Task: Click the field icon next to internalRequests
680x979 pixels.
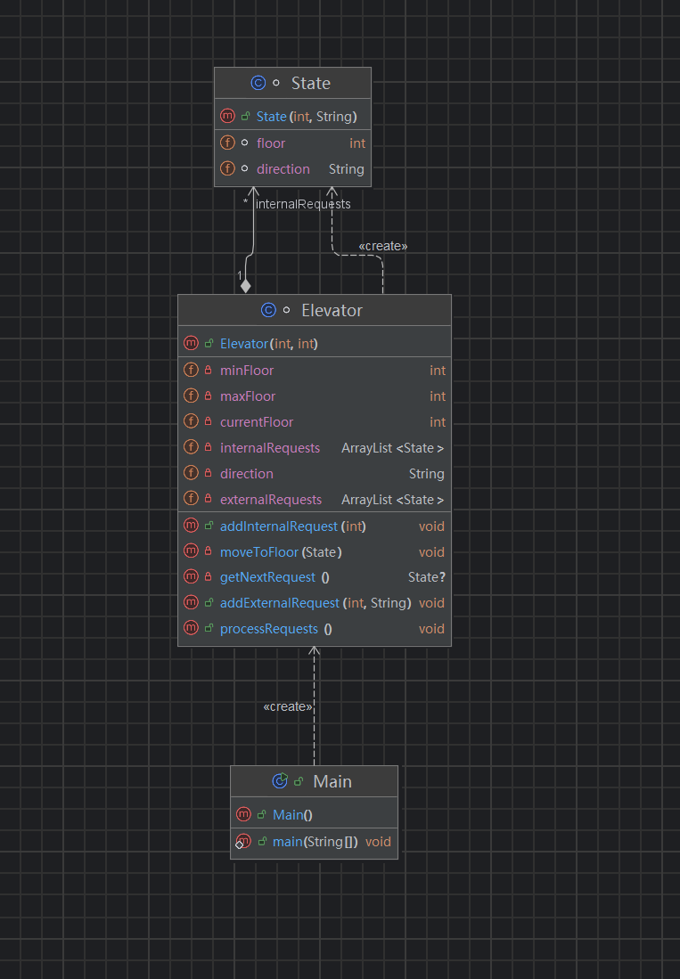Action: coord(191,447)
